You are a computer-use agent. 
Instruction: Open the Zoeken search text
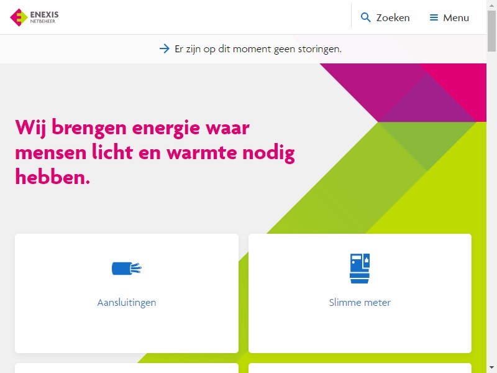tap(393, 18)
